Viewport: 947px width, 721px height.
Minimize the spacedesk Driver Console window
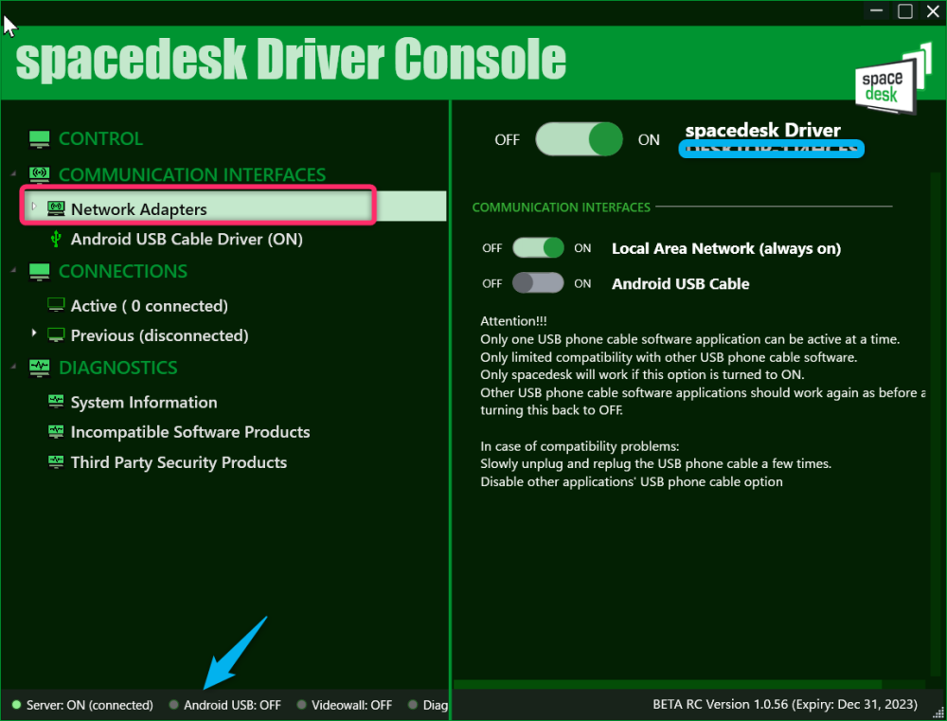point(876,11)
